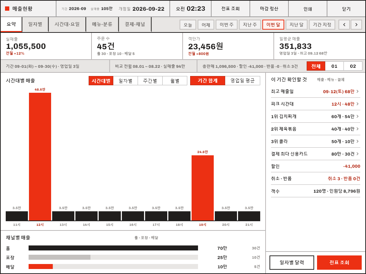Click the 비교 전월 08.01 ~ 08.22 text
Screen dimensions: 366x274
150,66
